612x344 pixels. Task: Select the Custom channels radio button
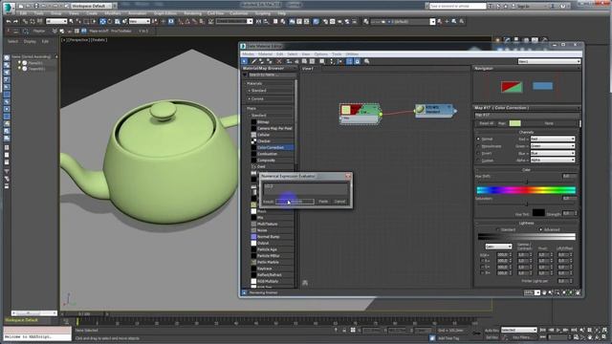click(x=478, y=161)
